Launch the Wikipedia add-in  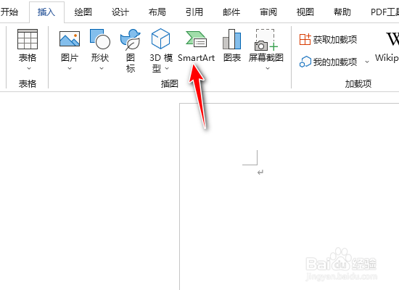click(x=388, y=47)
